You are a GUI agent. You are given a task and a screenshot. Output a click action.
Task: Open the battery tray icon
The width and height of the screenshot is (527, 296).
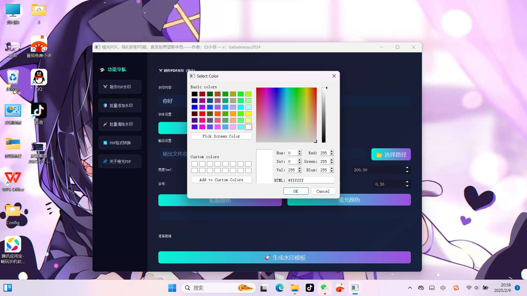pyautogui.click(x=485, y=288)
